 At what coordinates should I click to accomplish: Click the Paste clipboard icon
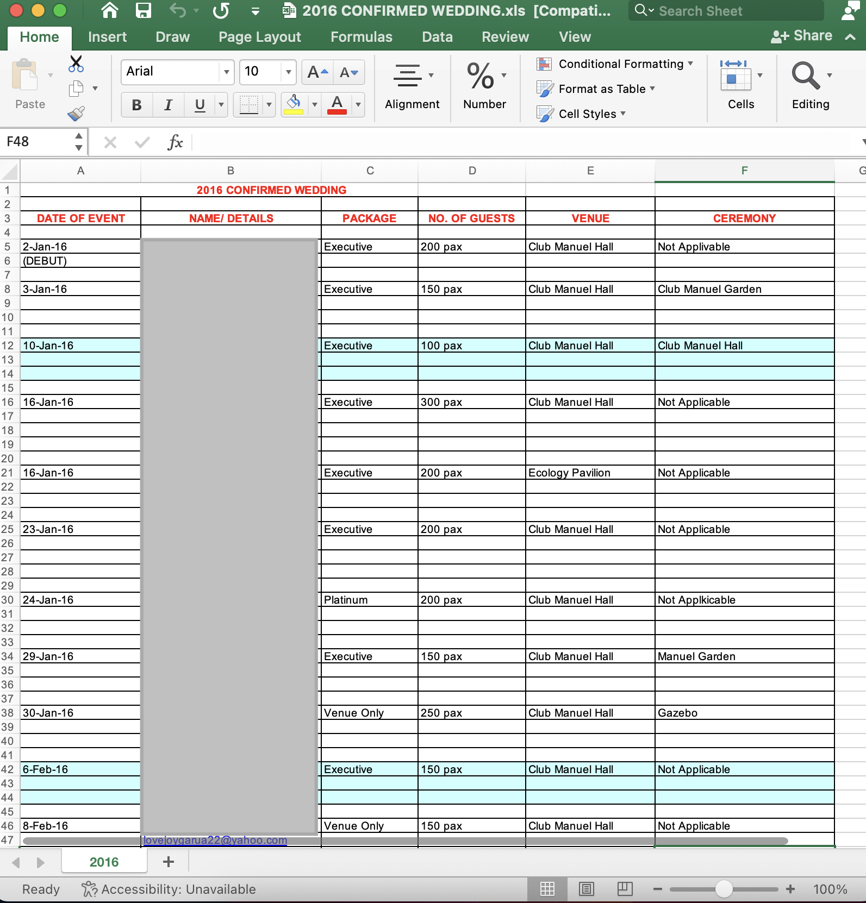[x=25, y=75]
